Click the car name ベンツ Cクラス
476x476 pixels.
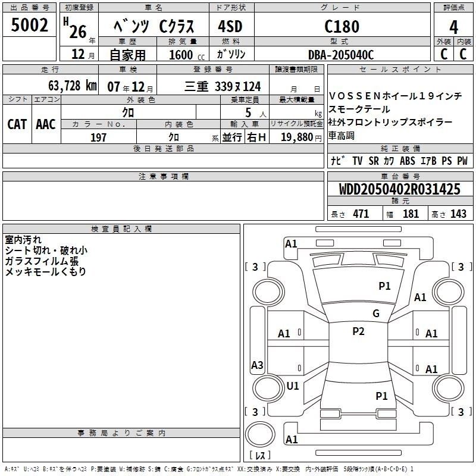pyautogui.click(x=154, y=26)
